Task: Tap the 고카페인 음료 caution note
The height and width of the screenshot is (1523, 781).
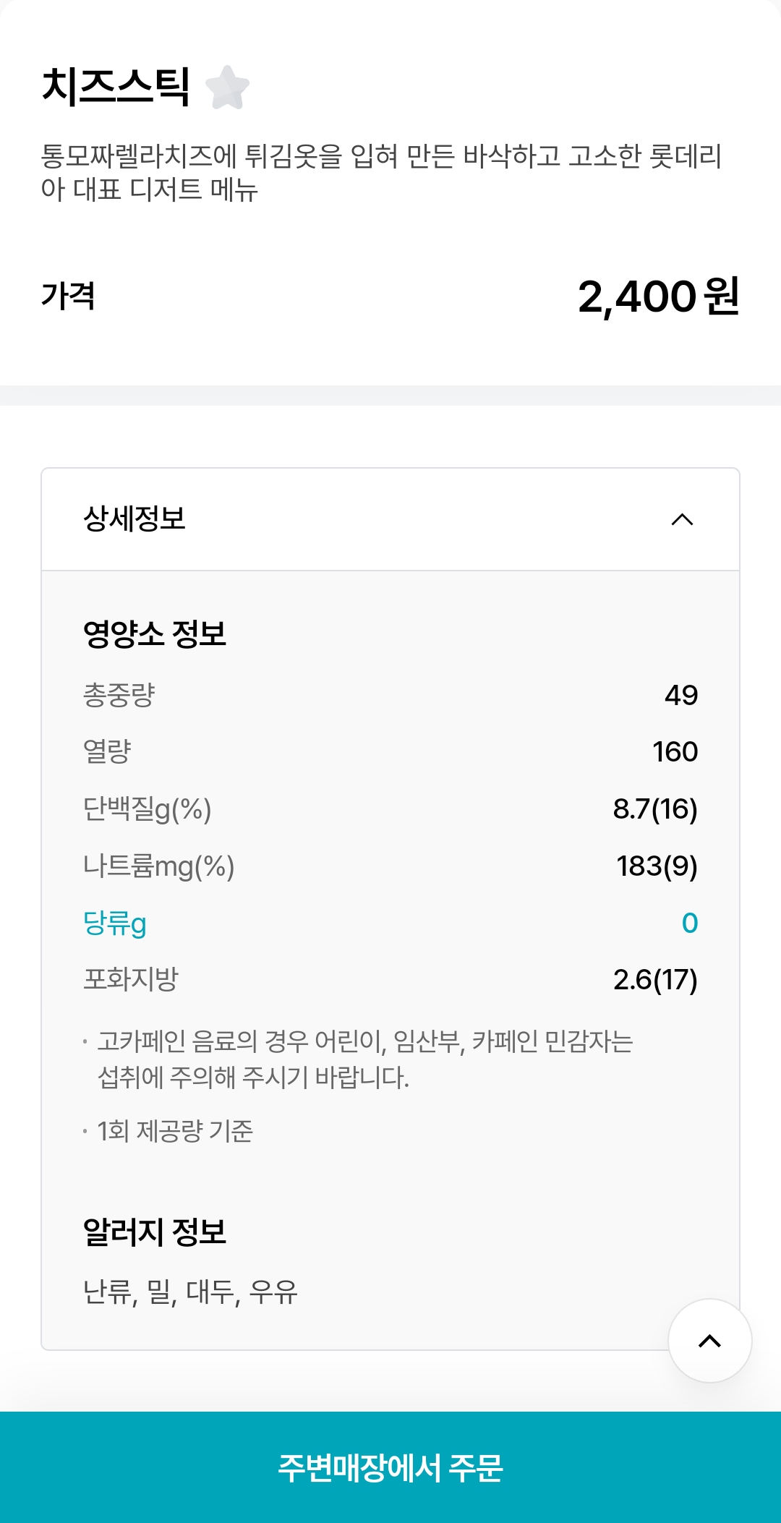Action: pos(365,1059)
